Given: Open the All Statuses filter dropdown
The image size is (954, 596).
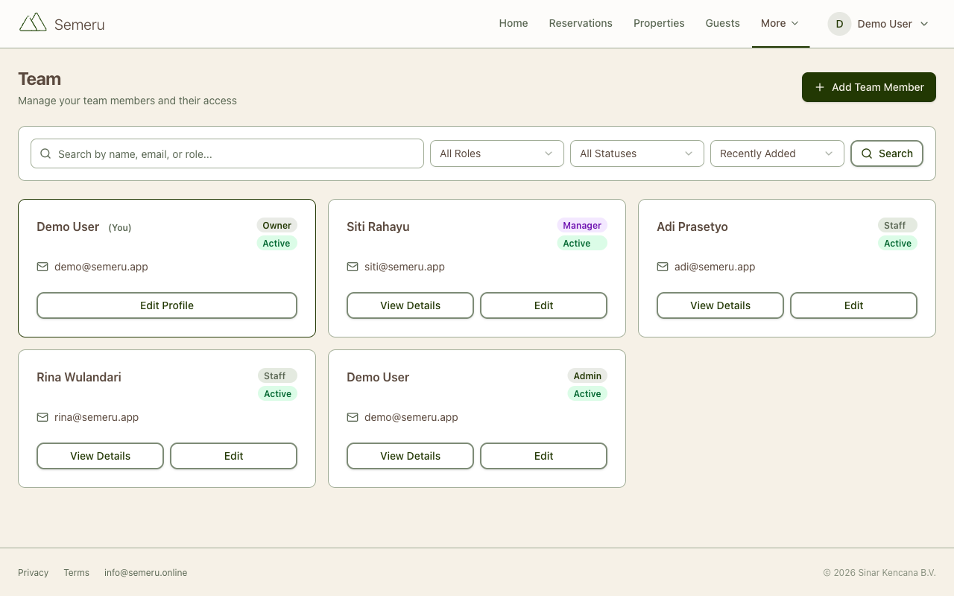Looking at the screenshot, I should click(637, 153).
